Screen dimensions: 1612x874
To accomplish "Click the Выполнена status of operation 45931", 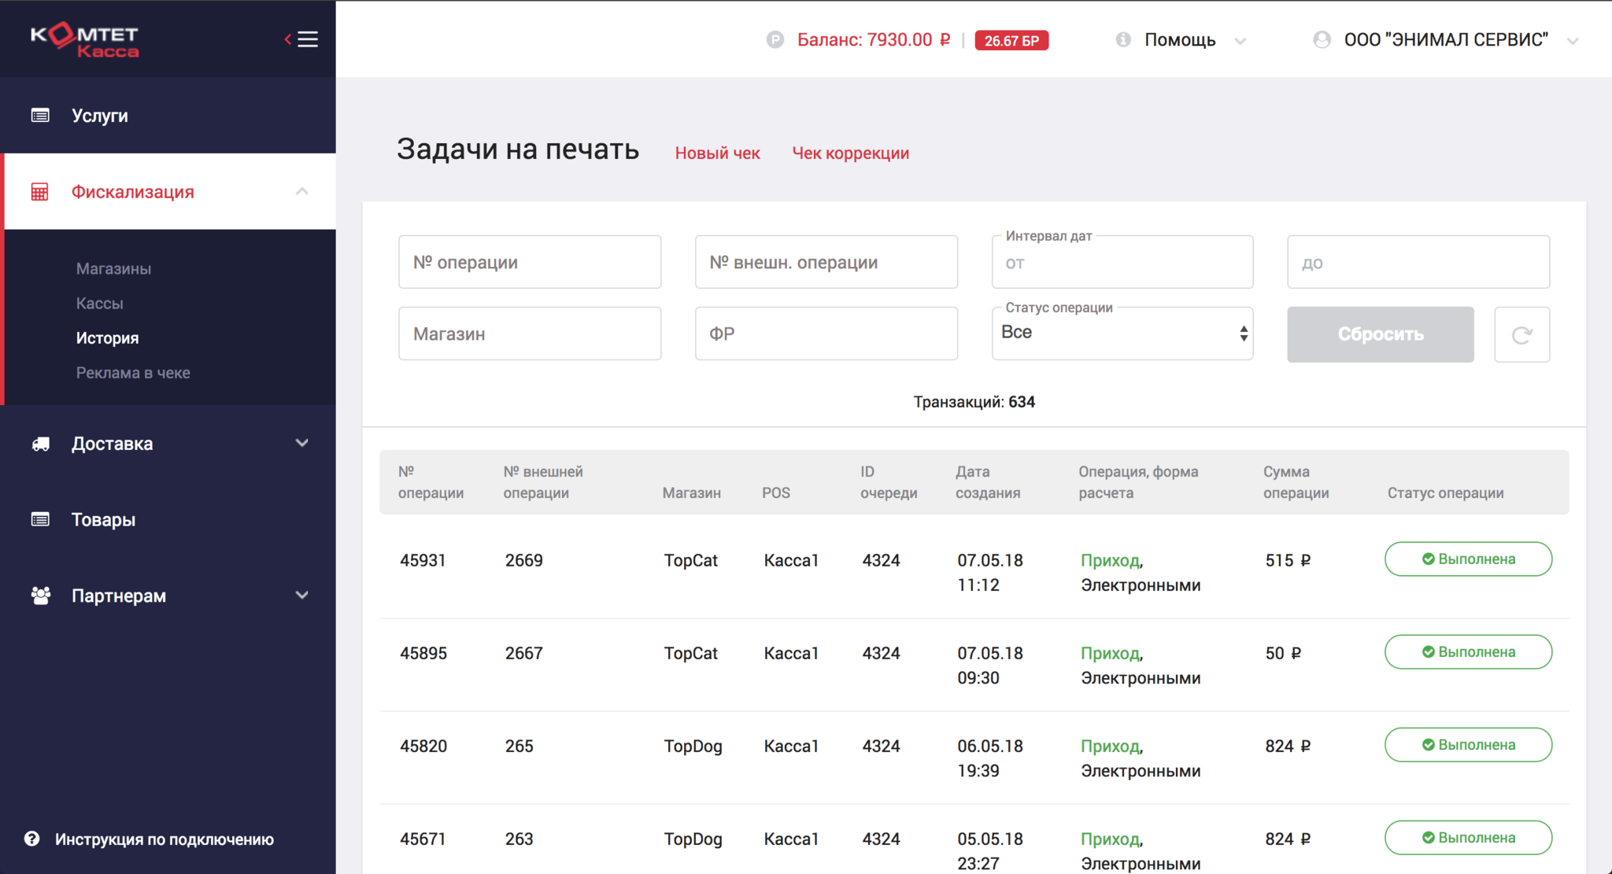I will click(1468, 559).
